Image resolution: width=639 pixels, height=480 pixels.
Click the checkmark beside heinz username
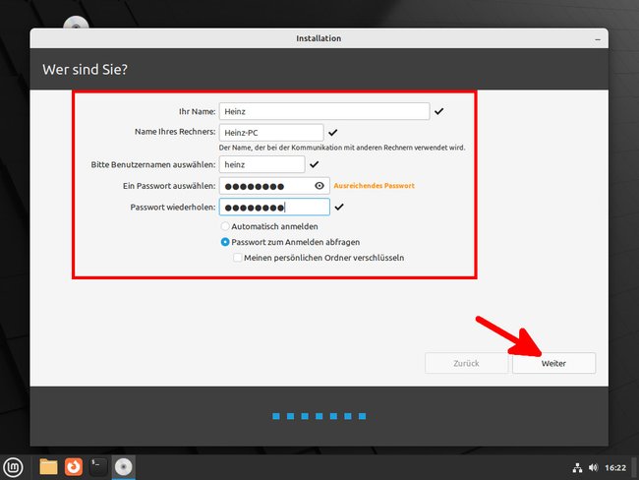coord(315,164)
